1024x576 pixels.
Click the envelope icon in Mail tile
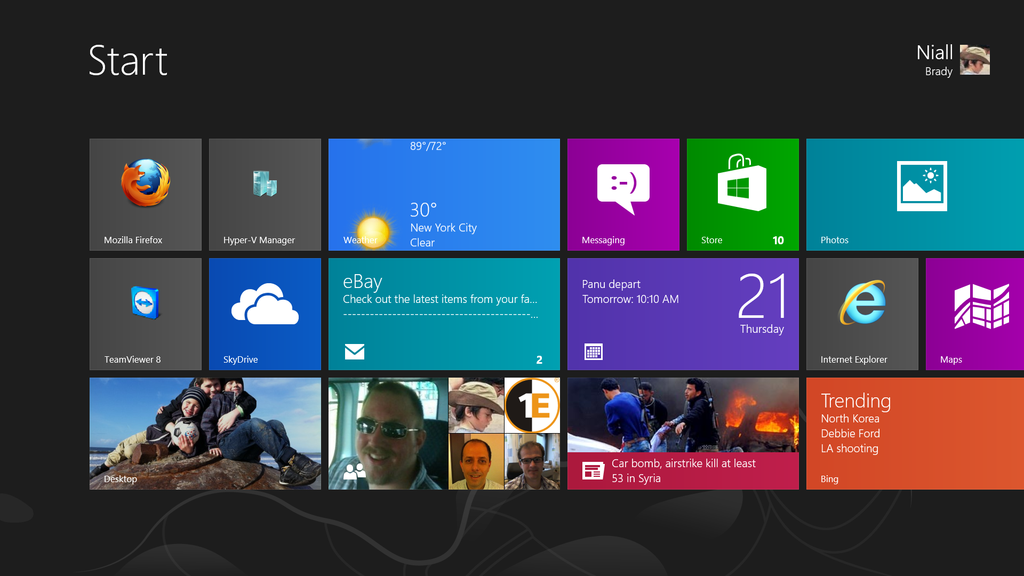click(355, 351)
